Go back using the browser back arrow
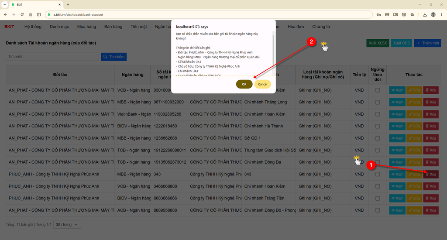The image size is (447, 240). 5,14
